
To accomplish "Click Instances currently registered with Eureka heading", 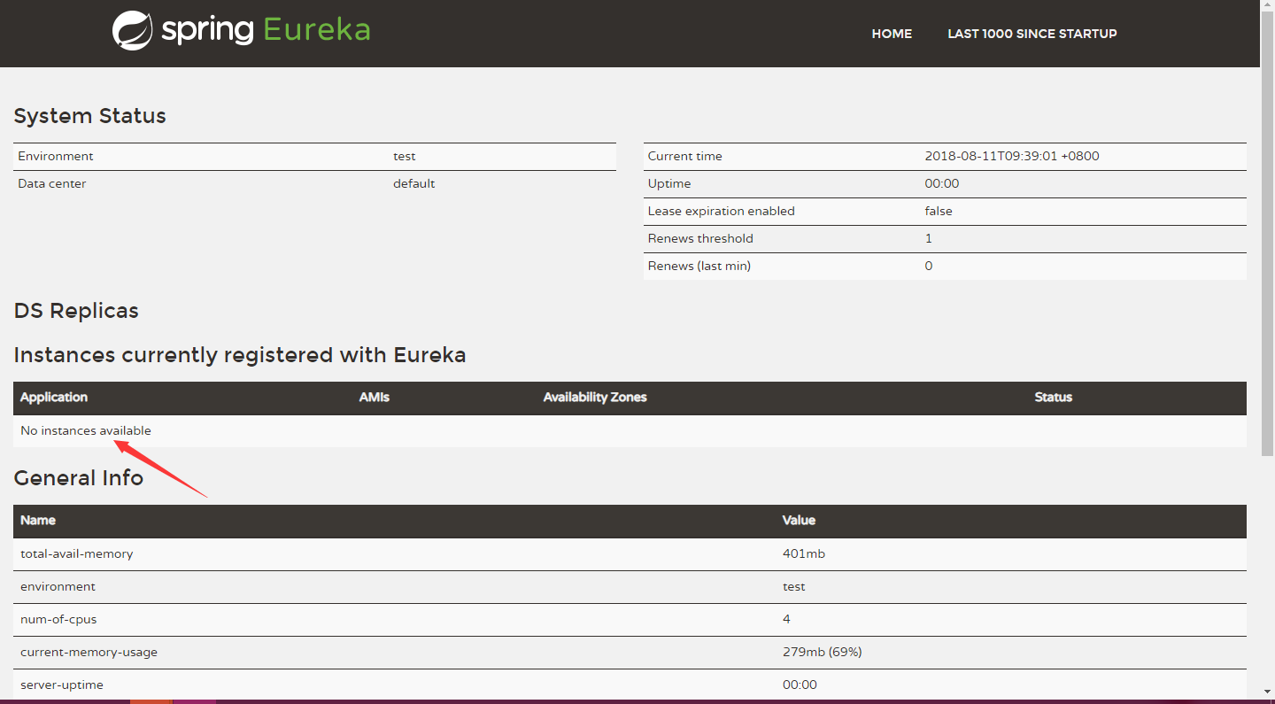I will (240, 355).
